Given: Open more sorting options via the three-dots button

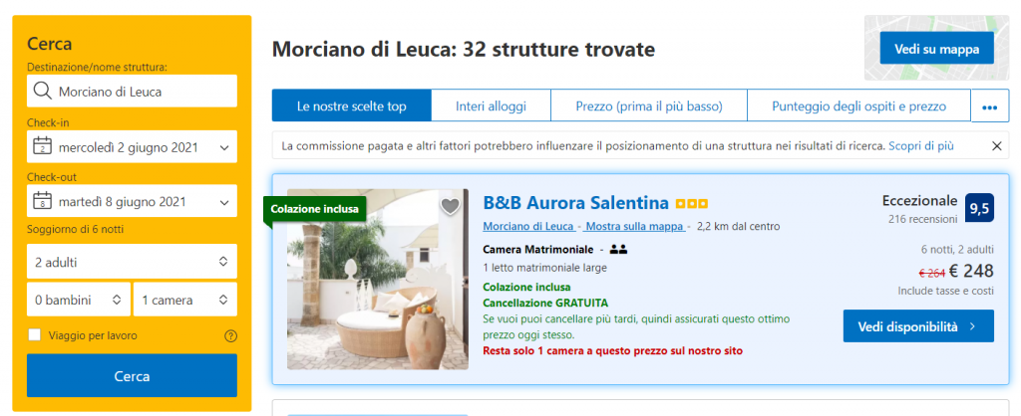Looking at the screenshot, I should (990, 105).
